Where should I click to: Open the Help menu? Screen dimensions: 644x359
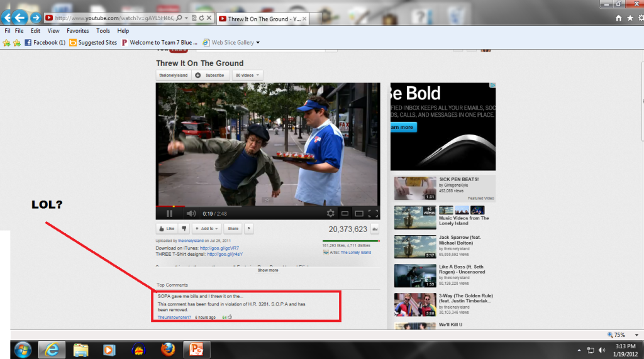tap(123, 31)
